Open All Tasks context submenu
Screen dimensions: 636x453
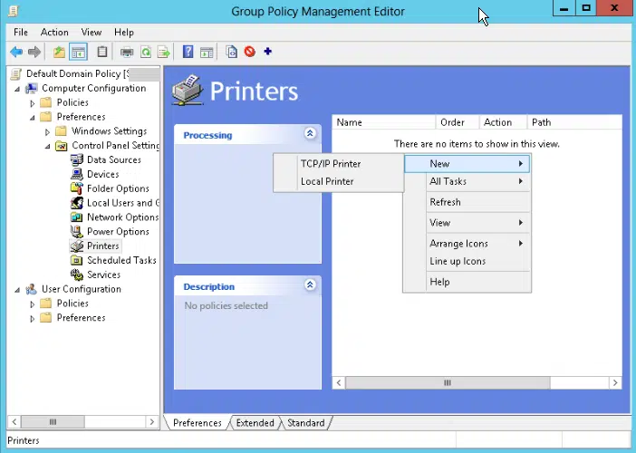point(467,181)
